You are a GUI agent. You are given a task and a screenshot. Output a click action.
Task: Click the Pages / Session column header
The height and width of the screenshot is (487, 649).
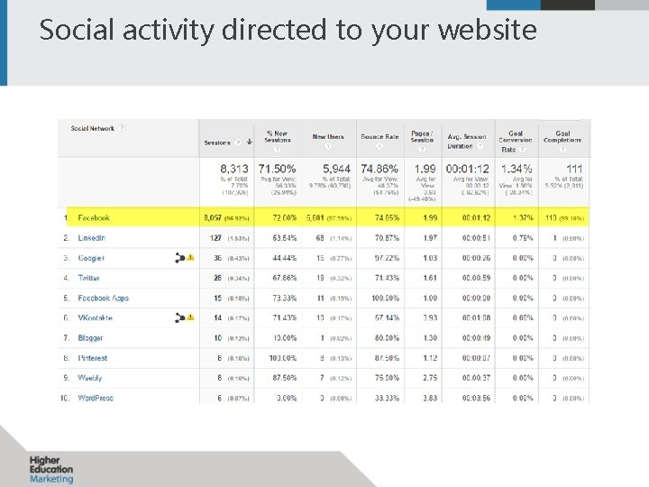[x=422, y=137]
